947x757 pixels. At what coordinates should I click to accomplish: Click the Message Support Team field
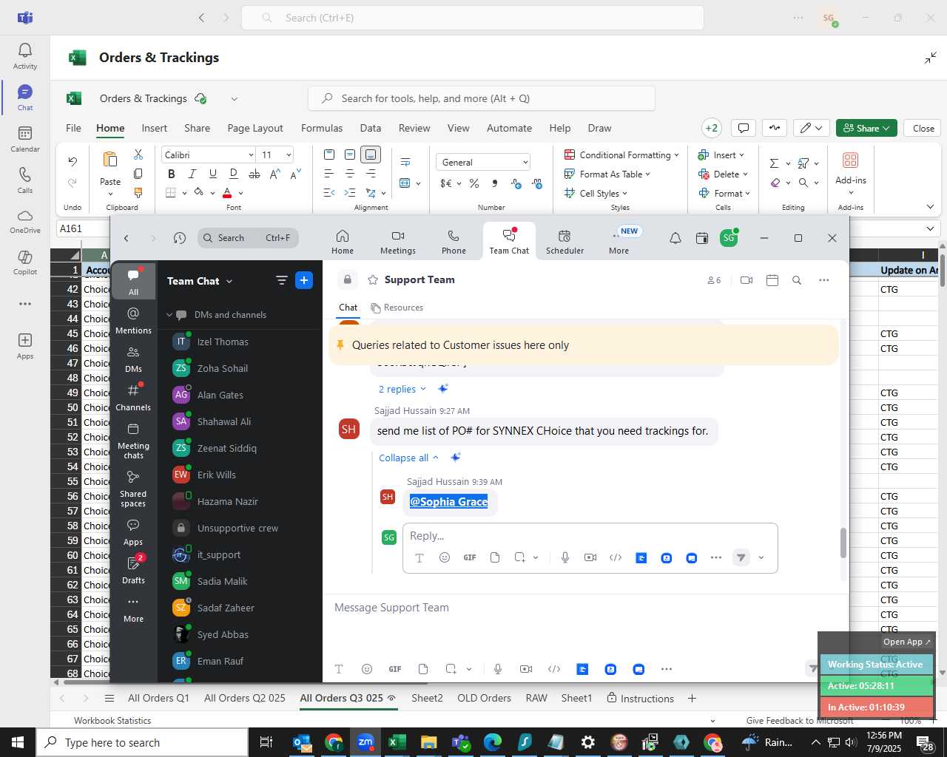click(584, 608)
